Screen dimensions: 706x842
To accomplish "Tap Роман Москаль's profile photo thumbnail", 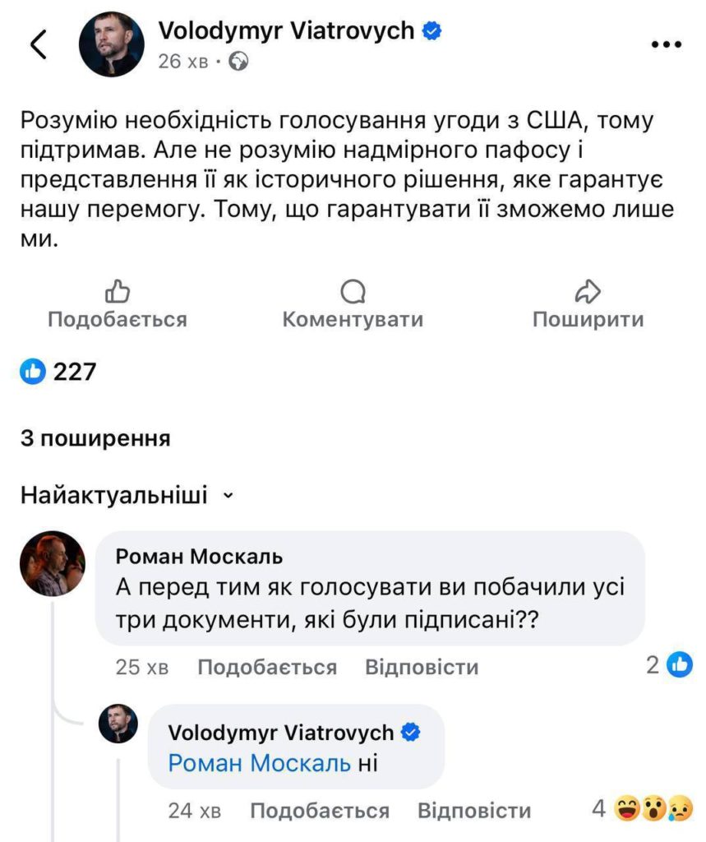I will [x=53, y=562].
